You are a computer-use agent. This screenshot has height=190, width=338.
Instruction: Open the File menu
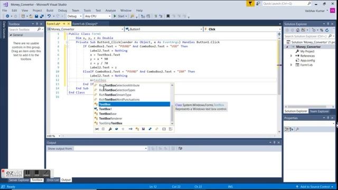pyautogui.click(x=5, y=11)
